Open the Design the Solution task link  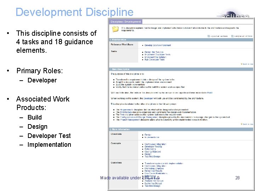coord(154,52)
